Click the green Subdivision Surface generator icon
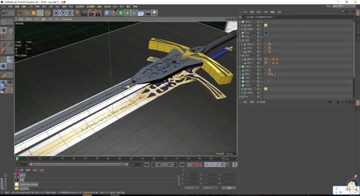Image resolution: width=360 pixels, height=196 pixels. point(121,13)
